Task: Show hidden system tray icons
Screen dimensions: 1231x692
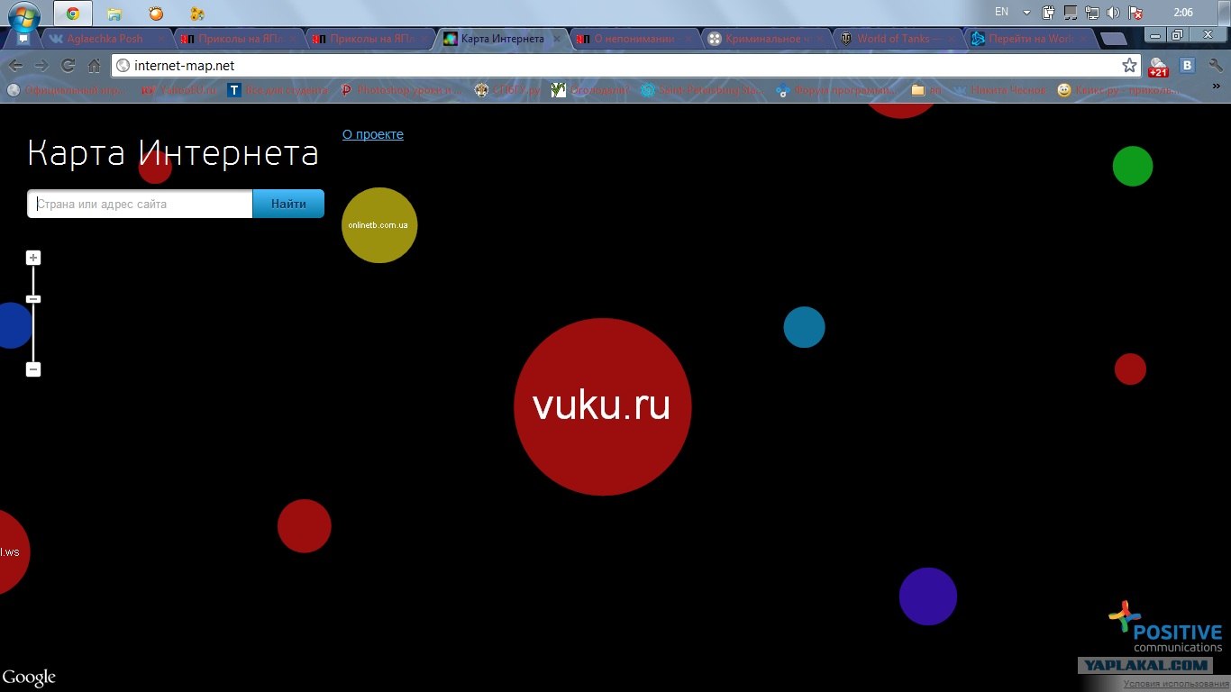Action: point(1026,13)
